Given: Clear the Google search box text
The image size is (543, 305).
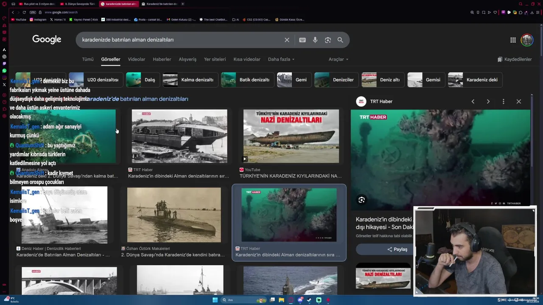Looking at the screenshot, I should point(287,40).
